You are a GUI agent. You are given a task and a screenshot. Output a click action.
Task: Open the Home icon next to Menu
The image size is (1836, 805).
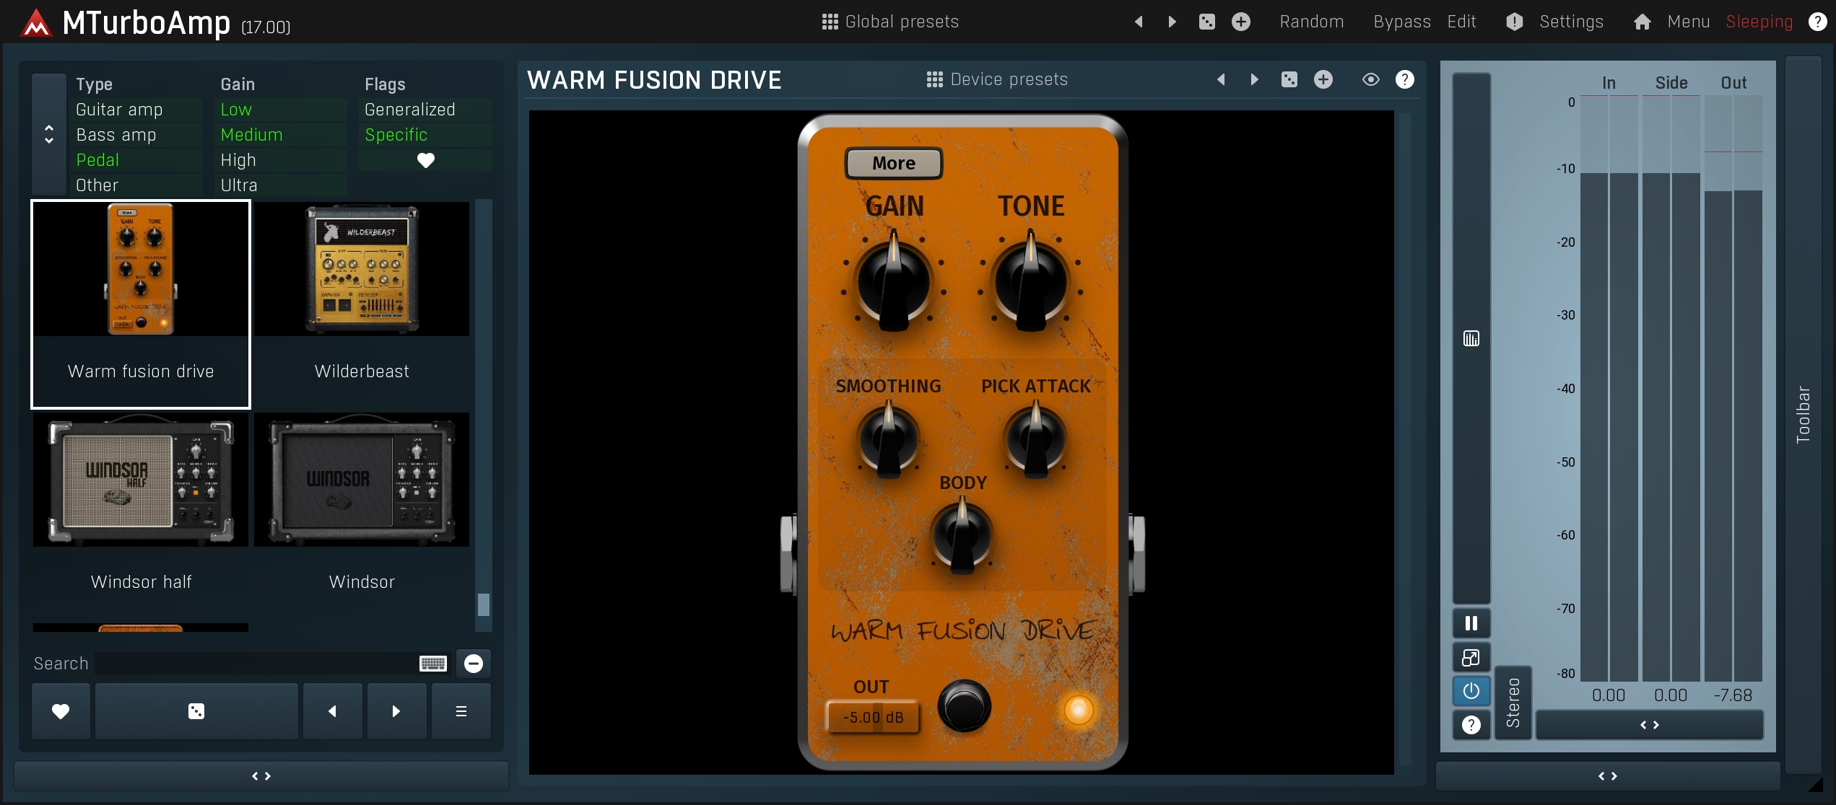1642,22
